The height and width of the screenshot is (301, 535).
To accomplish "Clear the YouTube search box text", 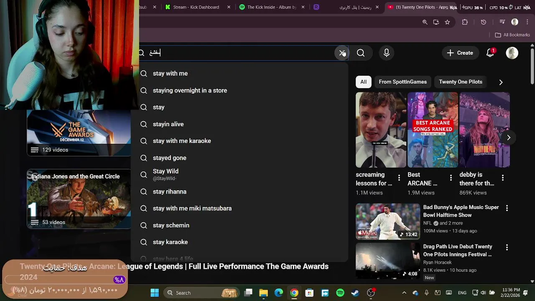I will tap(342, 53).
